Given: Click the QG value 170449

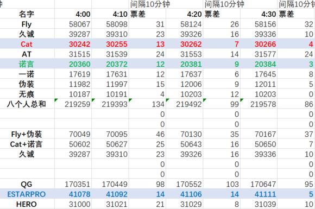Looking at the screenshot, I should [x=110, y=184].
